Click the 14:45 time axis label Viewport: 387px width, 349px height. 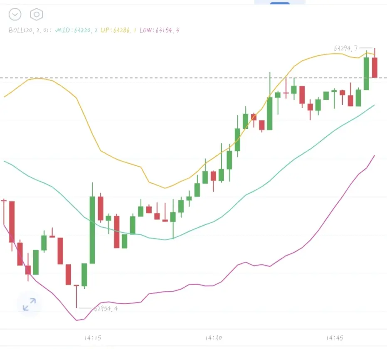coord(335,338)
